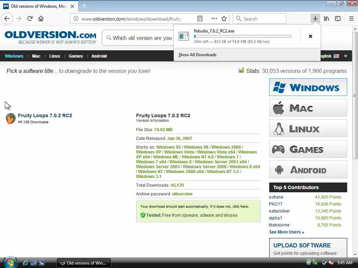Open the Firefox hamburger menu
Screen dimensions: 358x268
click(351, 19)
